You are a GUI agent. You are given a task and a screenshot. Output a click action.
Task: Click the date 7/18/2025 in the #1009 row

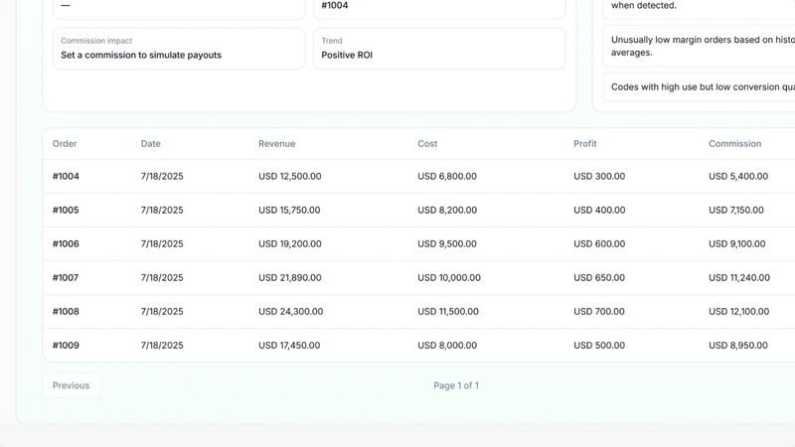162,346
